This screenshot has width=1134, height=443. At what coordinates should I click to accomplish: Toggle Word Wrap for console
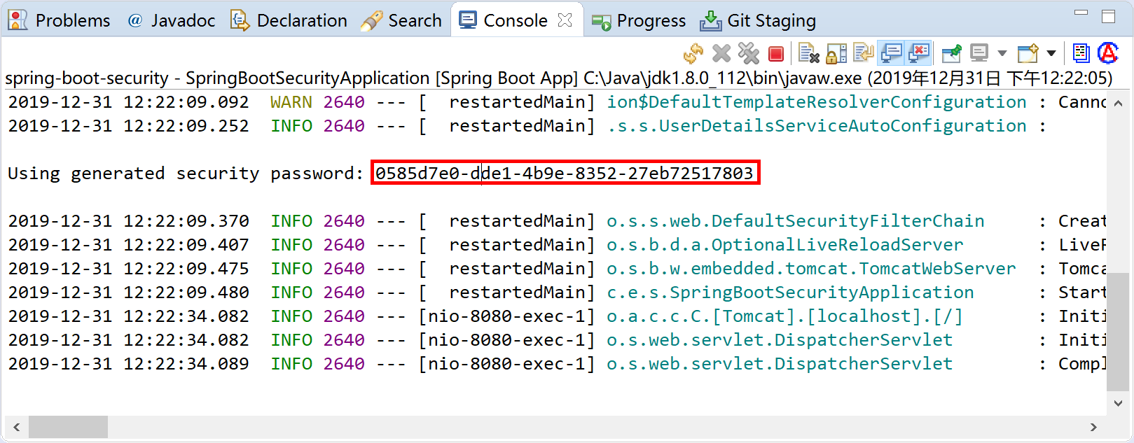[x=864, y=54]
